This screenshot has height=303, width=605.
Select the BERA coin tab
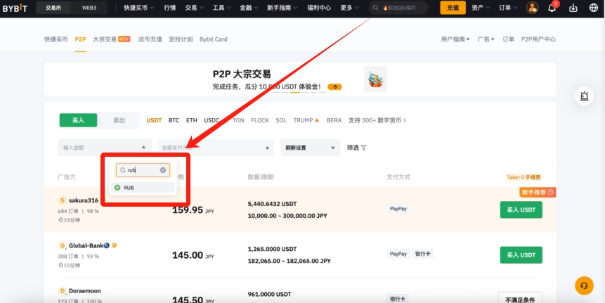pyautogui.click(x=334, y=120)
